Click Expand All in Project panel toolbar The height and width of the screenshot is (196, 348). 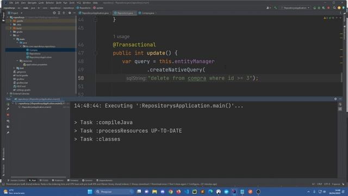(59, 13)
